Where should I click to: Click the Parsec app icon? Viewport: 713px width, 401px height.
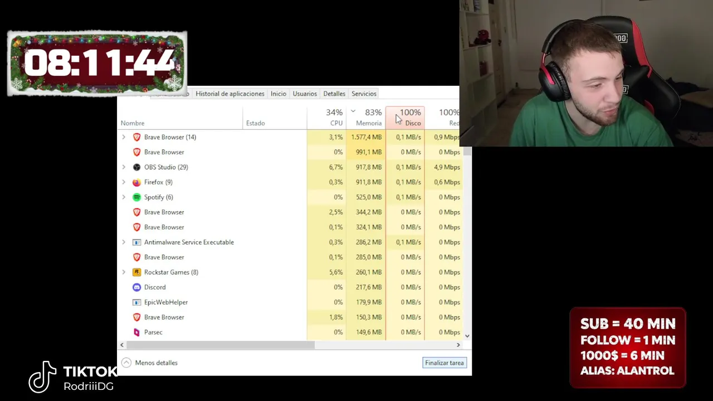pyautogui.click(x=136, y=332)
